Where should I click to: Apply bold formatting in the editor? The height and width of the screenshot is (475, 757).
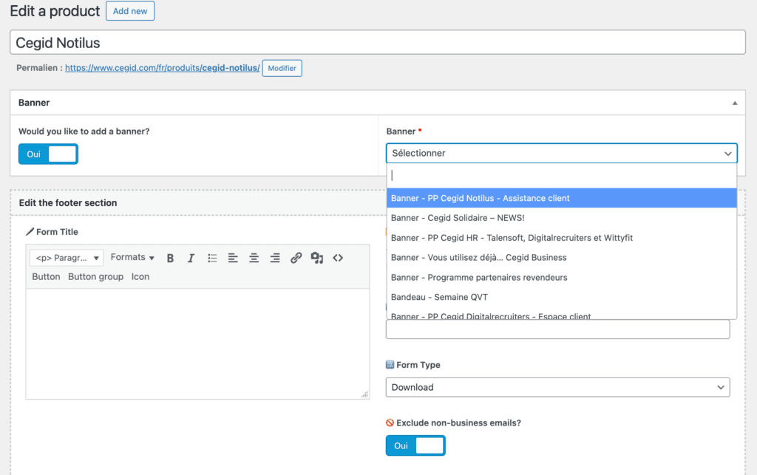click(170, 258)
